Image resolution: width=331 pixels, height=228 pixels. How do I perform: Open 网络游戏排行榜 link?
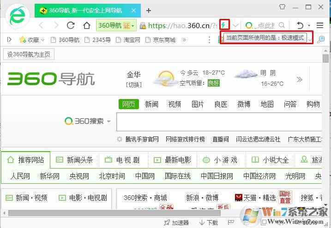185,139
